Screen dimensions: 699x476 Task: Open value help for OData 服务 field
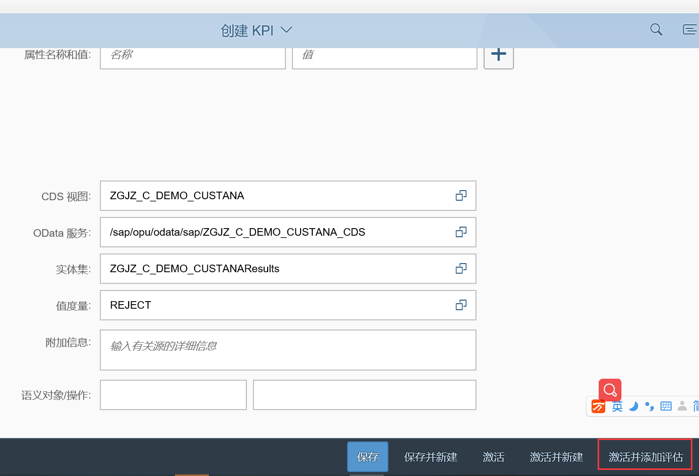[x=461, y=232]
